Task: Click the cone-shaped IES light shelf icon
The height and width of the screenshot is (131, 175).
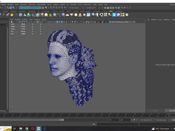Action: [80, 15]
